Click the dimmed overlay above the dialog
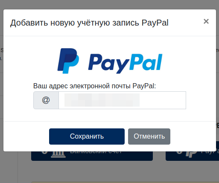Viewport: 219px width, 183px height. [x=109, y=4]
